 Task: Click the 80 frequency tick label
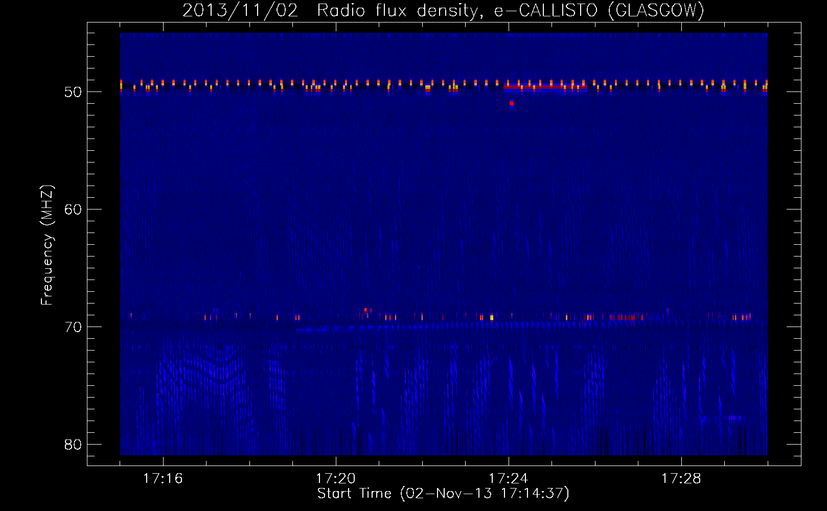[x=73, y=445]
